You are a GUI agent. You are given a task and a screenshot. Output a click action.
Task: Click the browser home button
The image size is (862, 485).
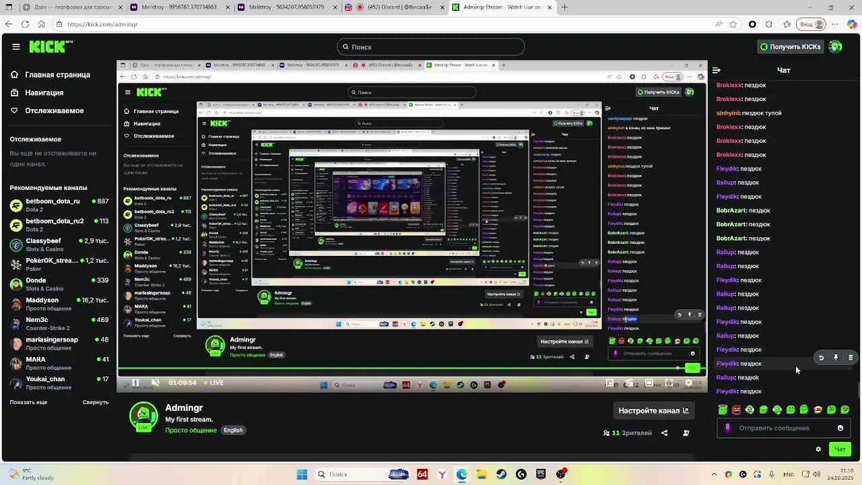[x=41, y=24]
